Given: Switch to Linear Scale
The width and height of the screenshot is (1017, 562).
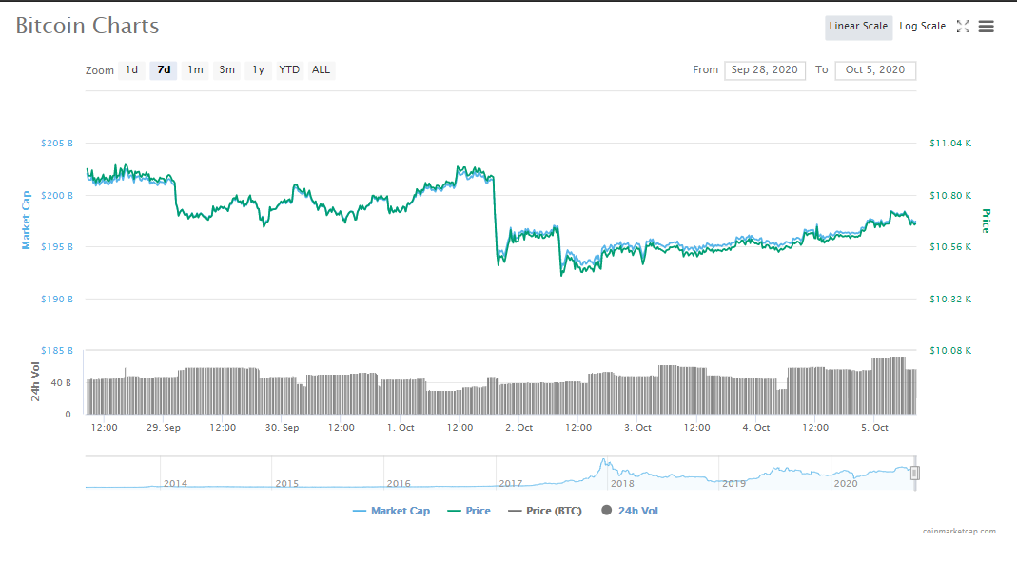Looking at the screenshot, I should tap(858, 27).
